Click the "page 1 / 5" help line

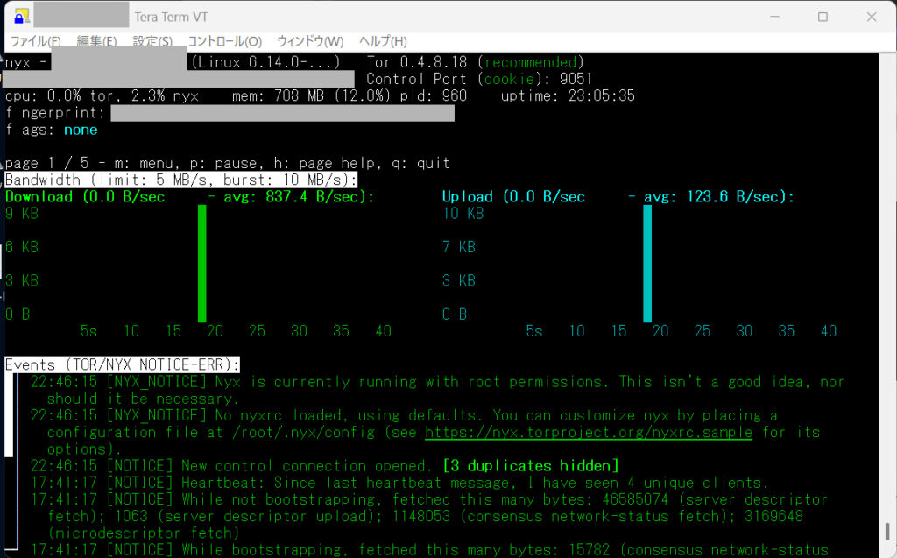click(x=227, y=163)
